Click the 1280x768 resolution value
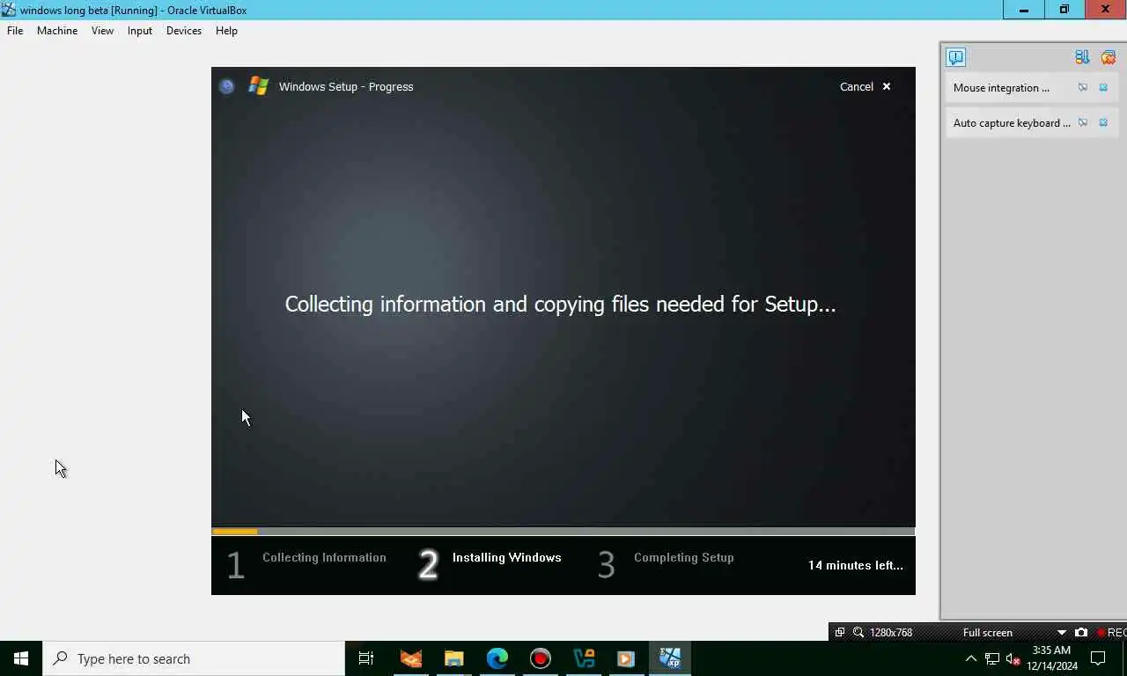Viewport: 1127px width, 676px height. tap(891, 633)
